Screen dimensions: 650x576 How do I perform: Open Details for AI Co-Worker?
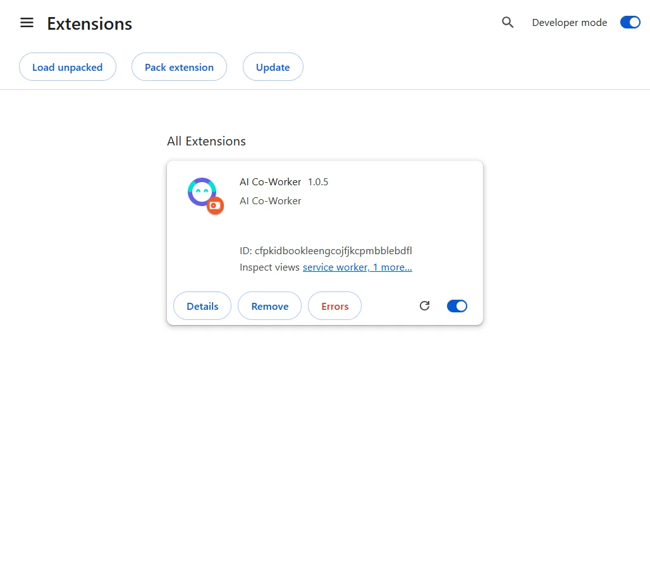202,306
